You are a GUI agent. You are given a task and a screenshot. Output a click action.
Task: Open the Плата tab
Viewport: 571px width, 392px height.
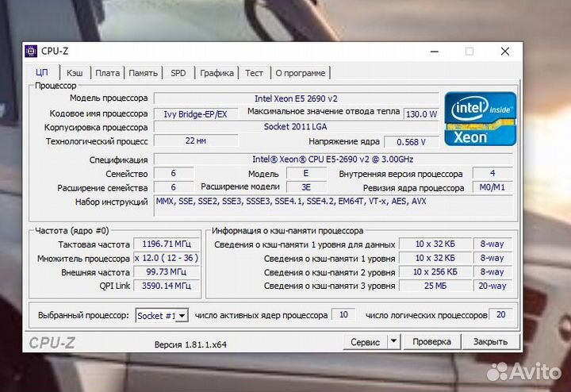[107, 73]
